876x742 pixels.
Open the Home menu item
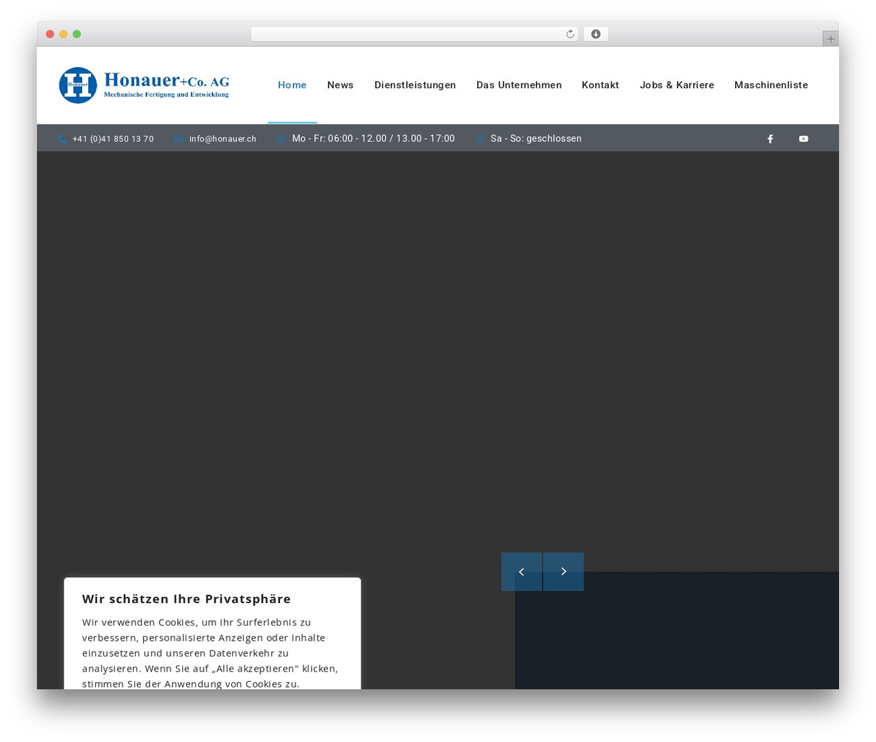292,85
